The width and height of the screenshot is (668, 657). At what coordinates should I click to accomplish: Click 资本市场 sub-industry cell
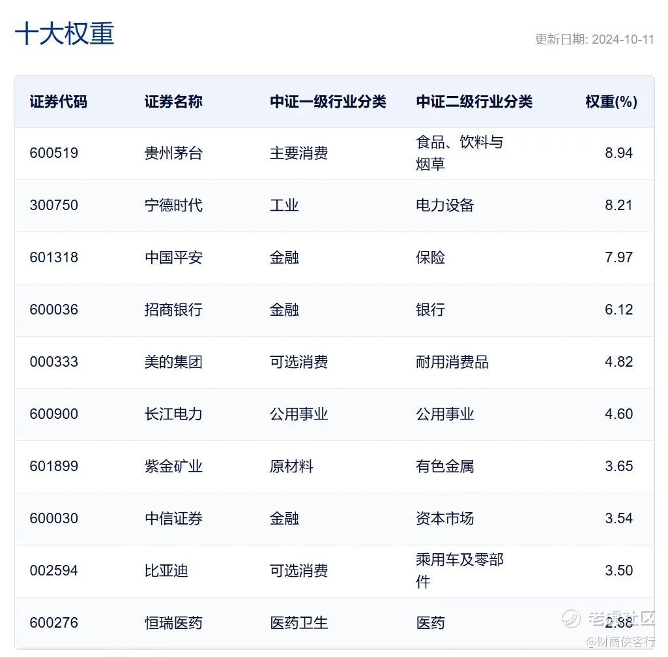click(444, 518)
